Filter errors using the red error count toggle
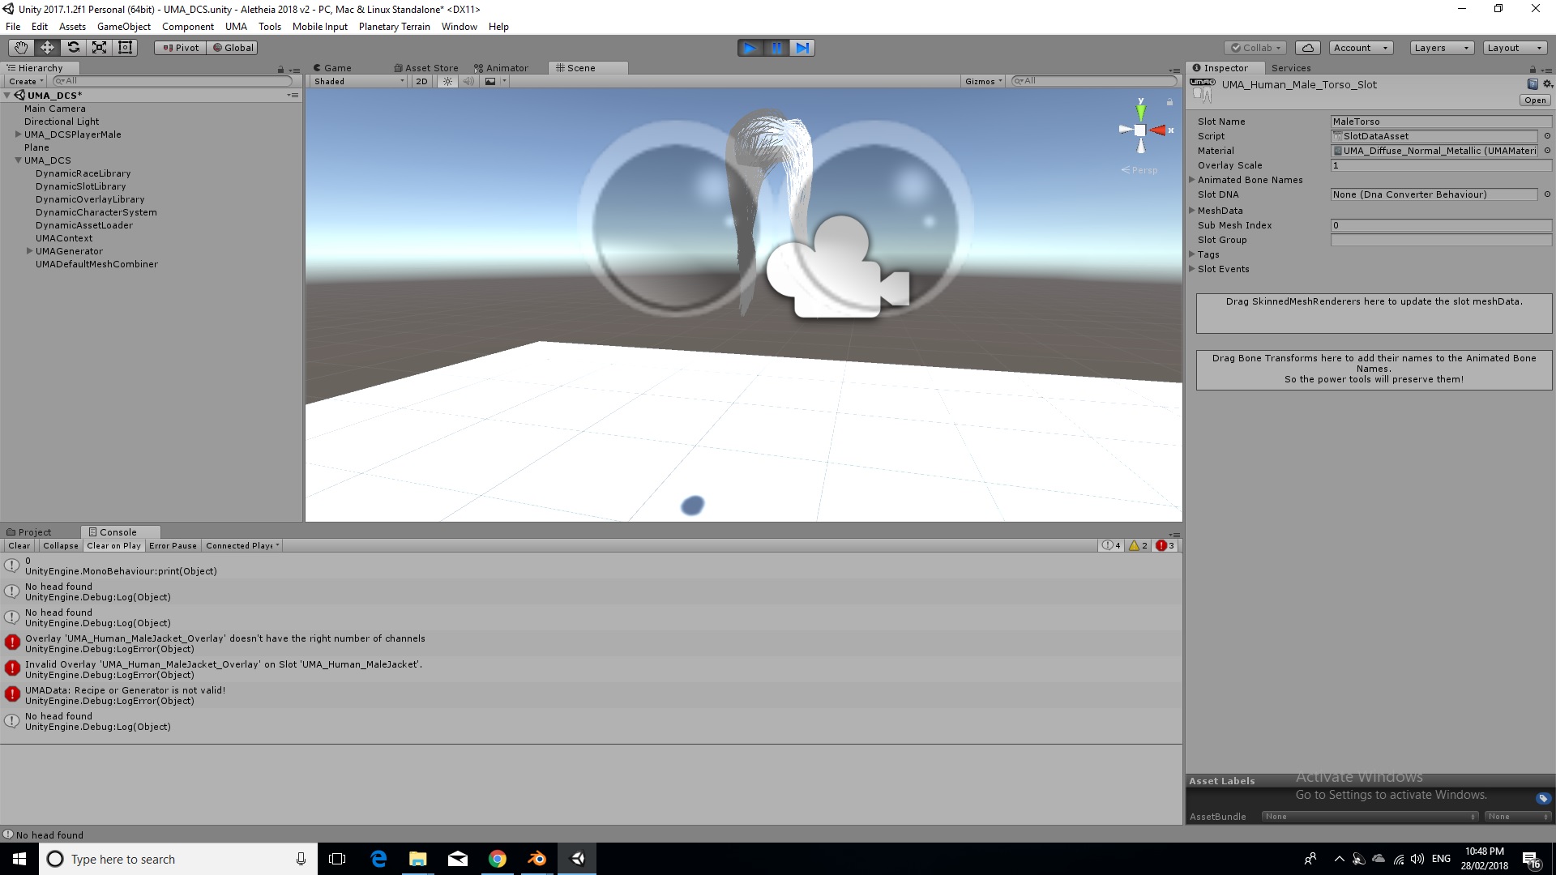The image size is (1556, 875). [1165, 545]
